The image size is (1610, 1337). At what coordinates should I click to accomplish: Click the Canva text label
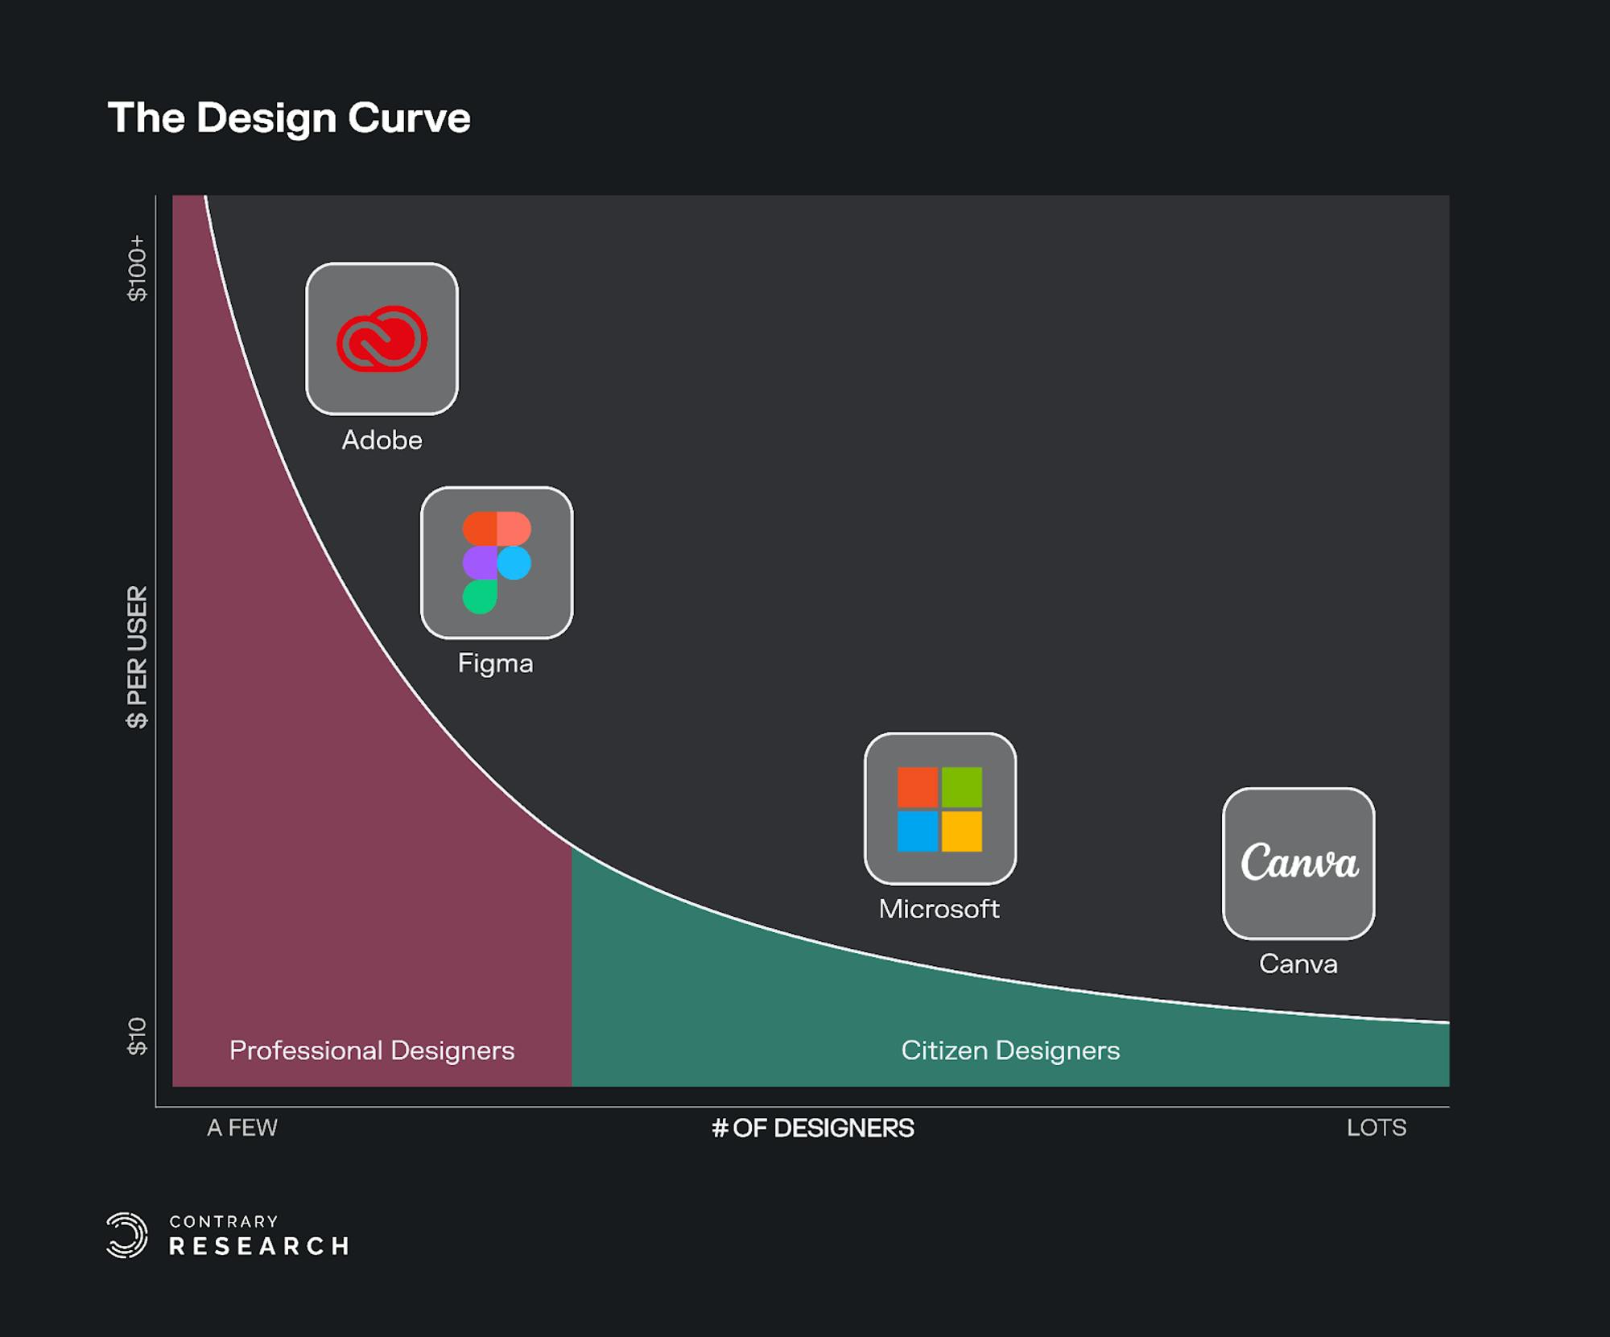pyautogui.click(x=1298, y=964)
